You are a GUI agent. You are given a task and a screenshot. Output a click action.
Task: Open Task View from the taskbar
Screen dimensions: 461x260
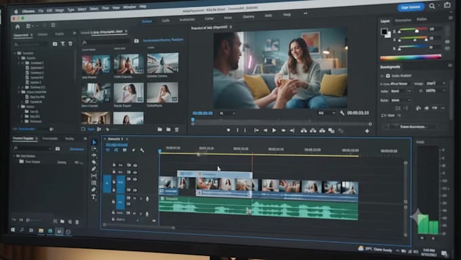tap(31, 230)
